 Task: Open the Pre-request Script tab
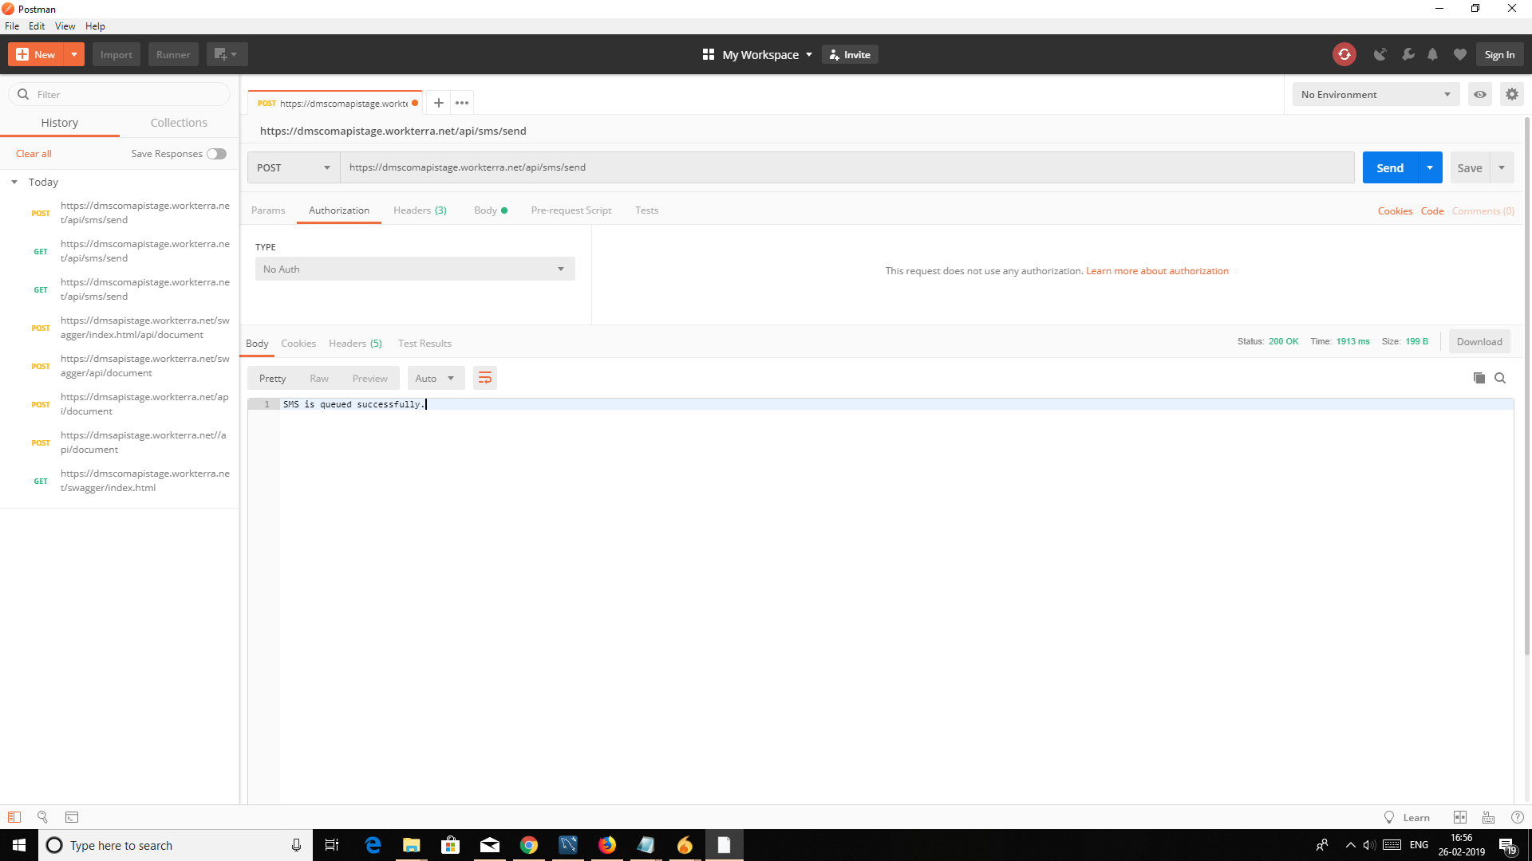click(x=571, y=210)
